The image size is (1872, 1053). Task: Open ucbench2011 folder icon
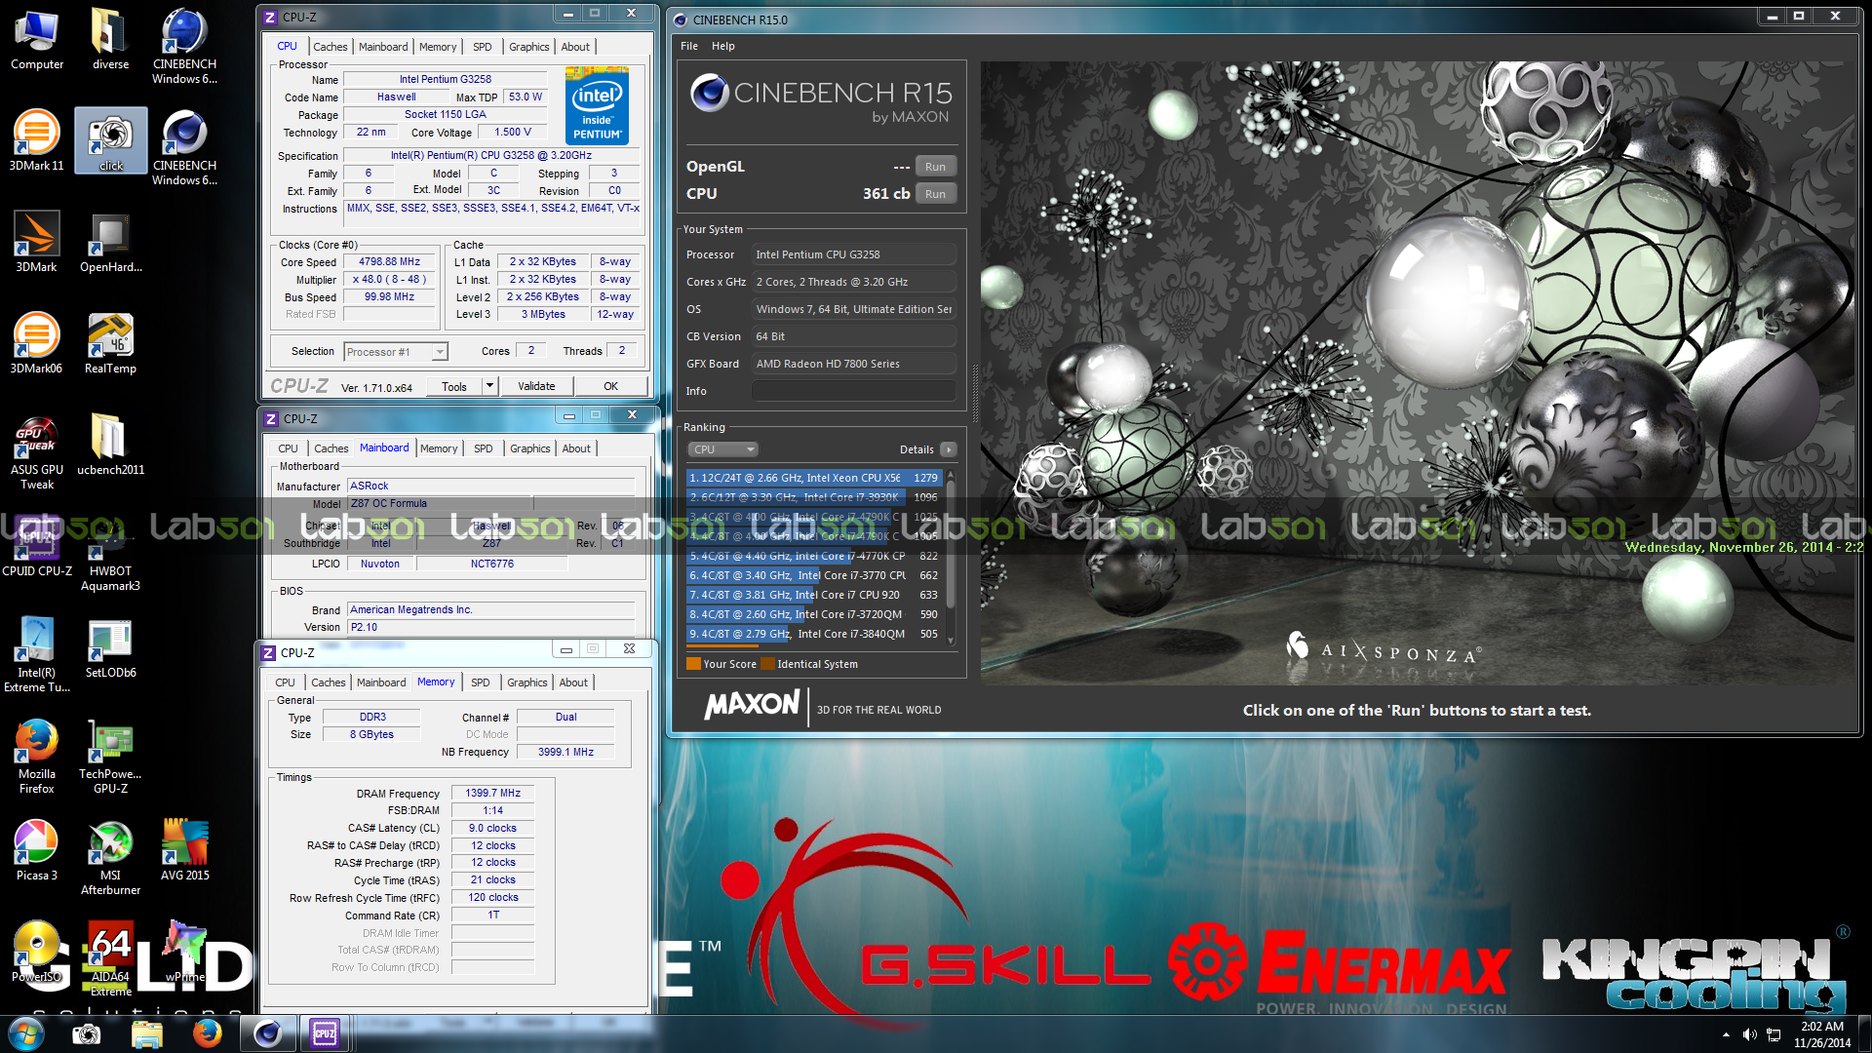tap(110, 446)
